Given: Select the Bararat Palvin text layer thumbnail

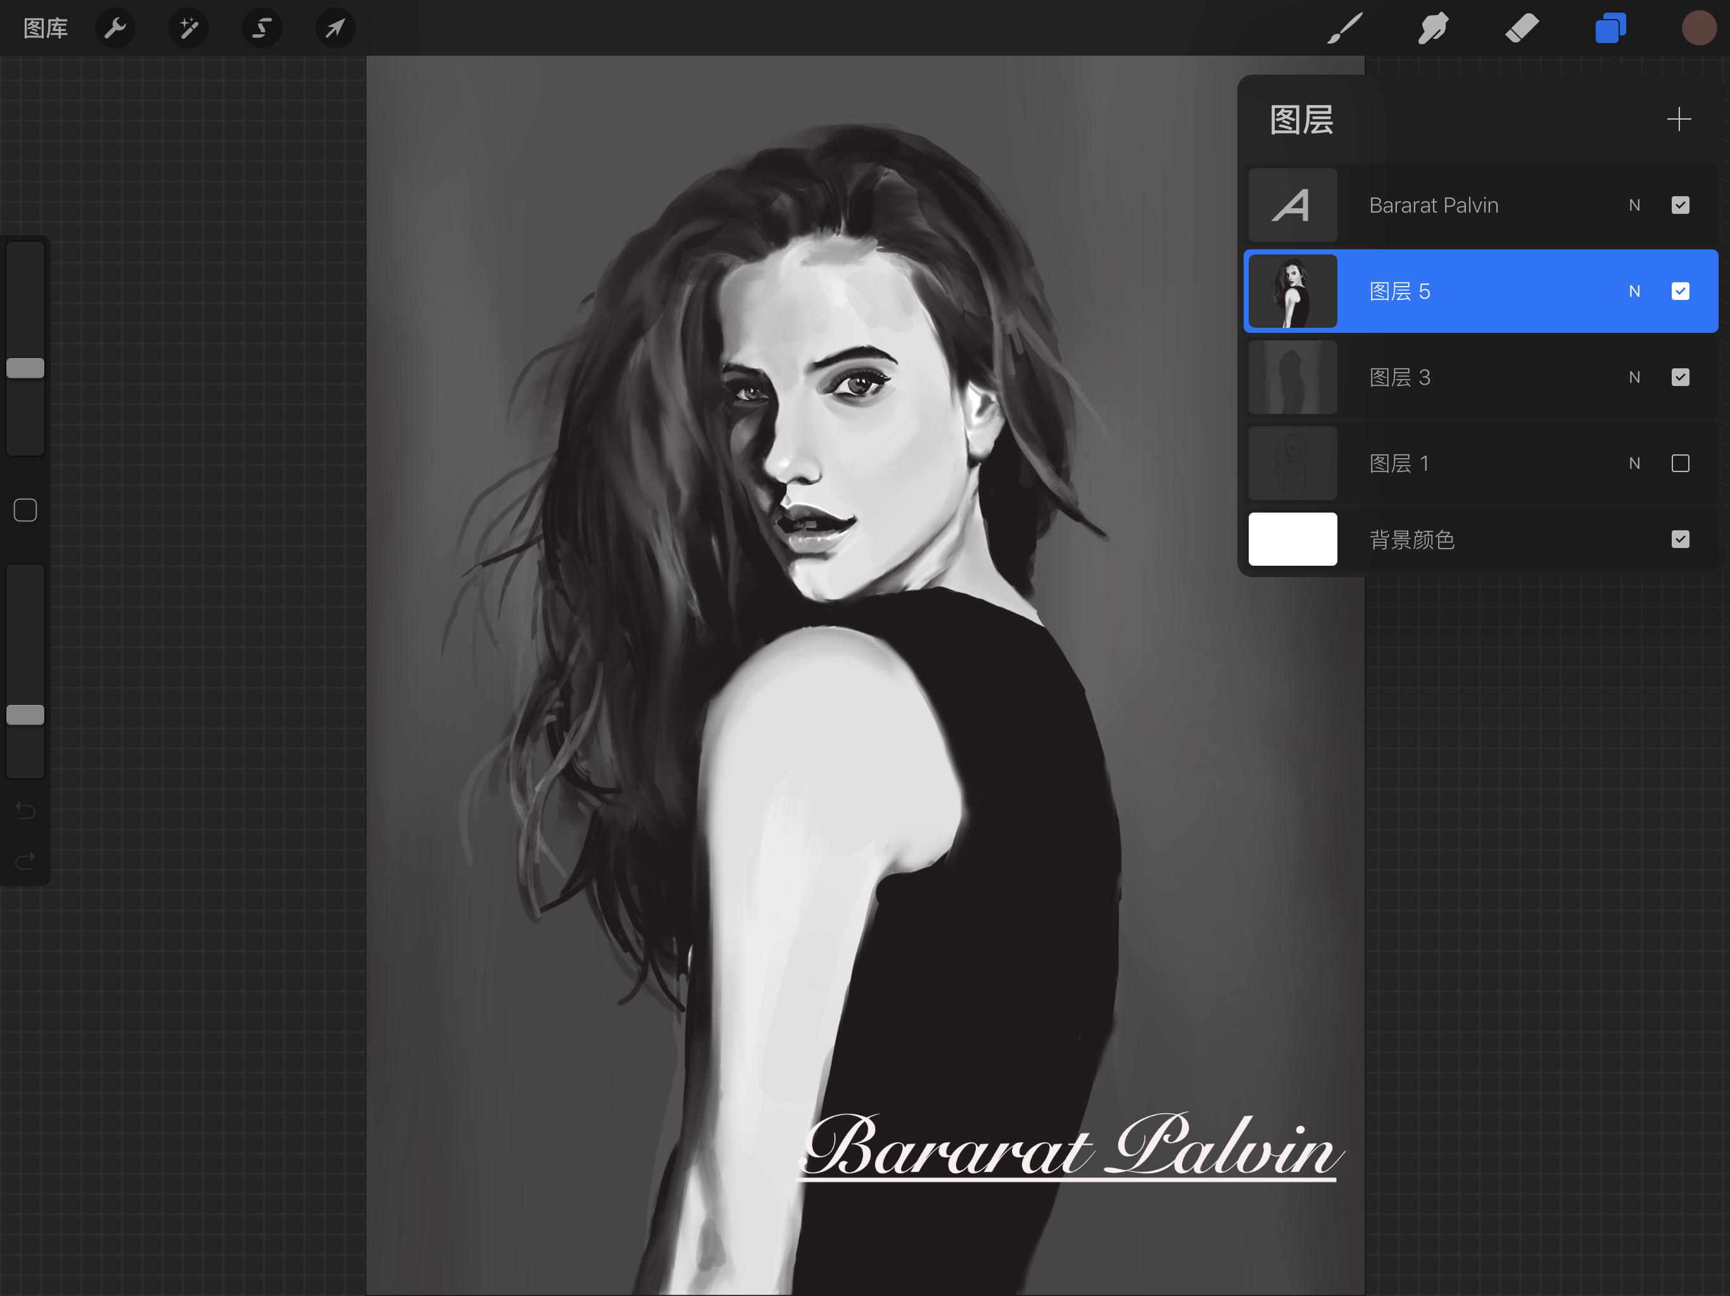Looking at the screenshot, I should [x=1292, y=205].
